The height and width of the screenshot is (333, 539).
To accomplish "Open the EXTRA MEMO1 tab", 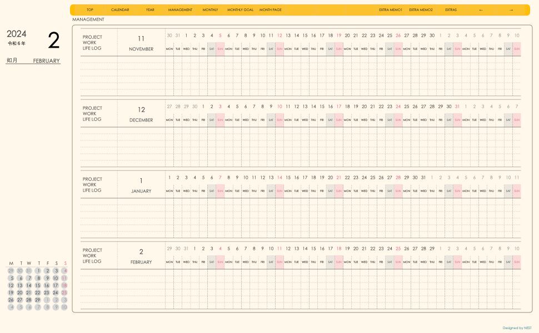I will [x=390, y=10].
